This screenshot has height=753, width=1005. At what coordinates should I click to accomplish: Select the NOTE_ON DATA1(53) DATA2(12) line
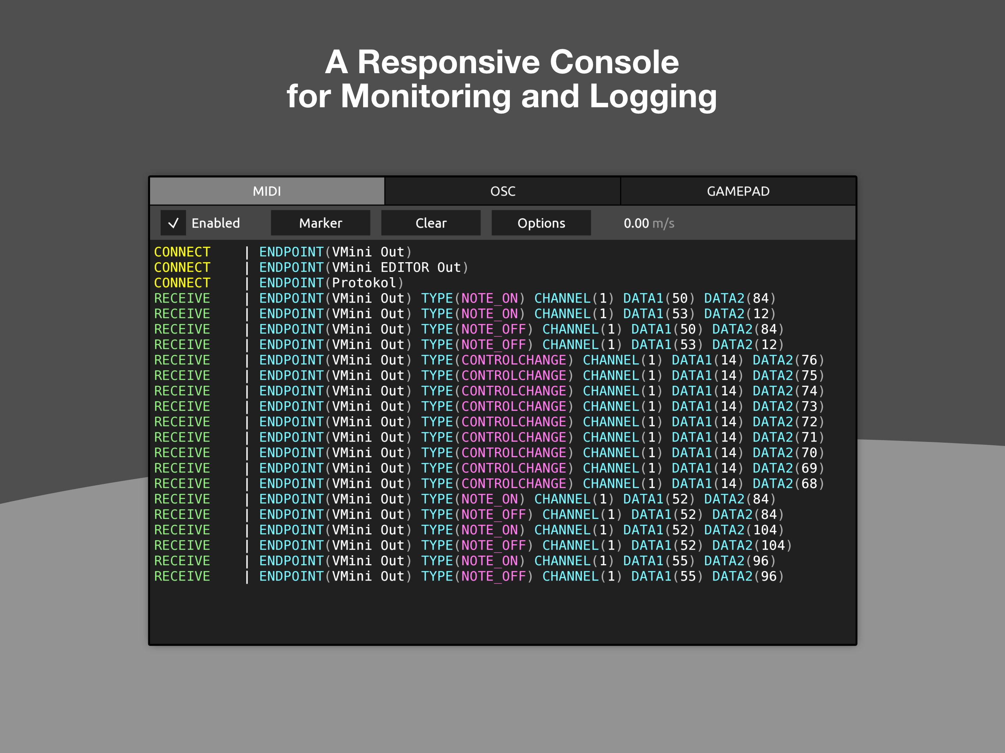coord(465,314)
